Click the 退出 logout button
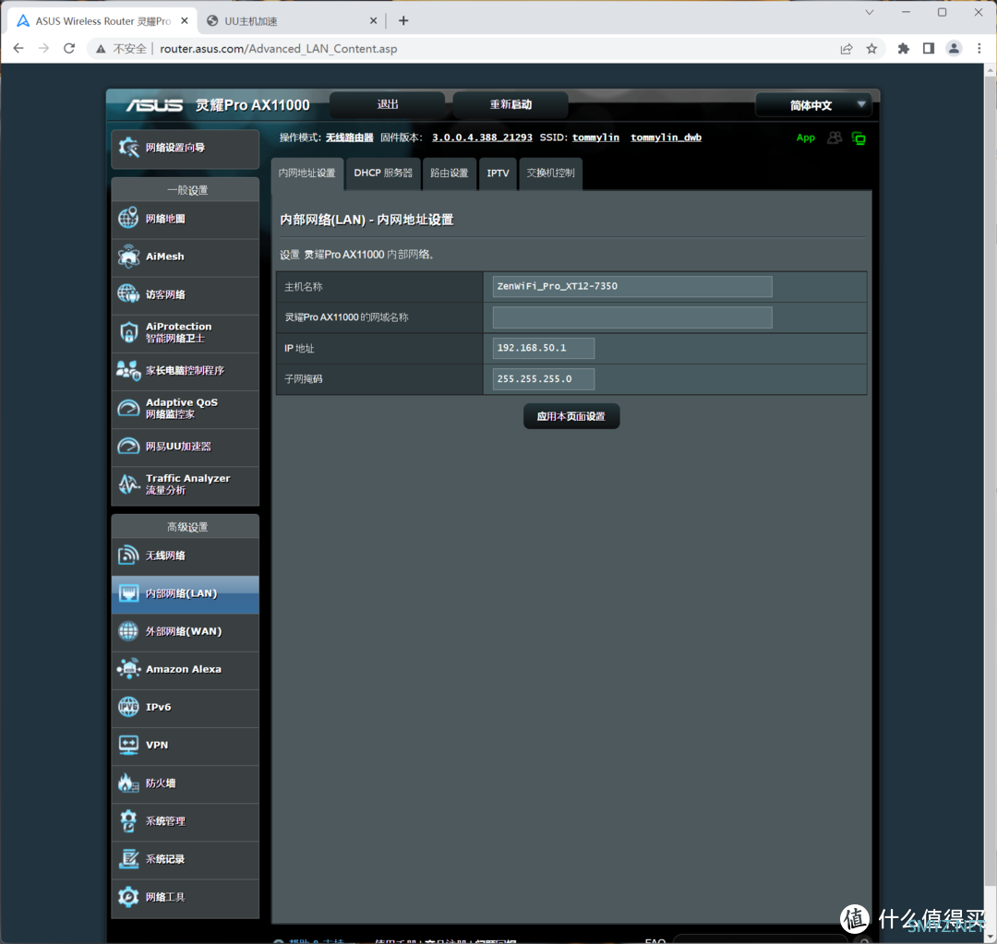 tap(387, 105)
